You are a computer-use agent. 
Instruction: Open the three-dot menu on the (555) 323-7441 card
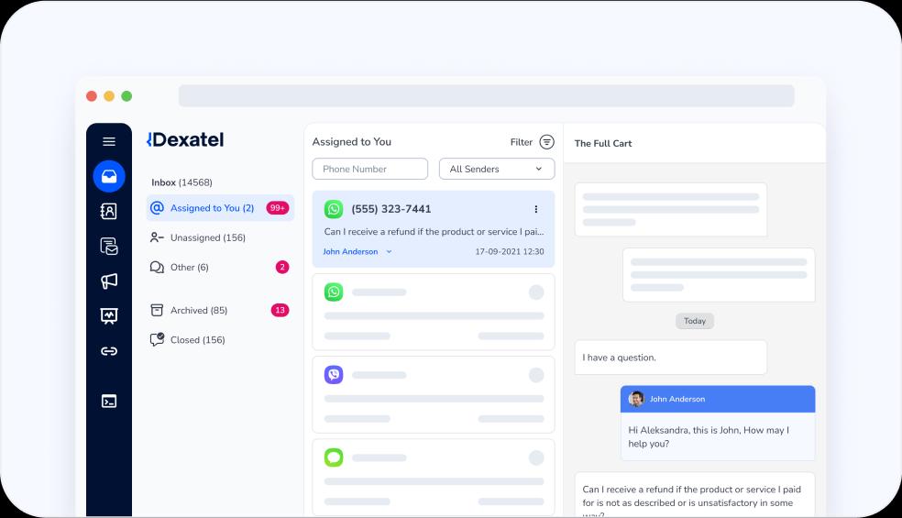point(535,209)
